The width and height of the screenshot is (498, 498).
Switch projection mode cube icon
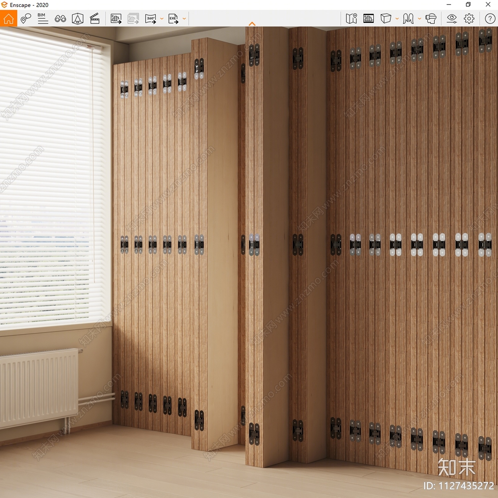[386, 19]
